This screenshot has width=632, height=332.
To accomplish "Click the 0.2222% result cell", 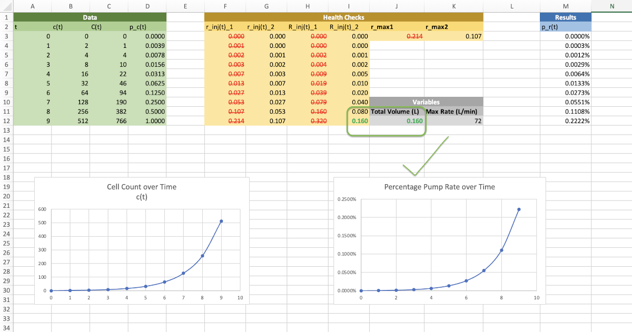I will pos(566,121).
